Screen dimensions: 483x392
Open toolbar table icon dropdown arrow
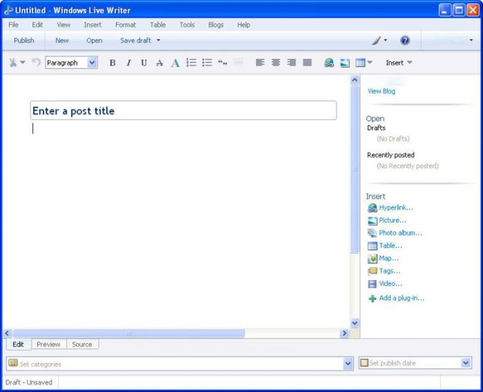click(370, 62)
